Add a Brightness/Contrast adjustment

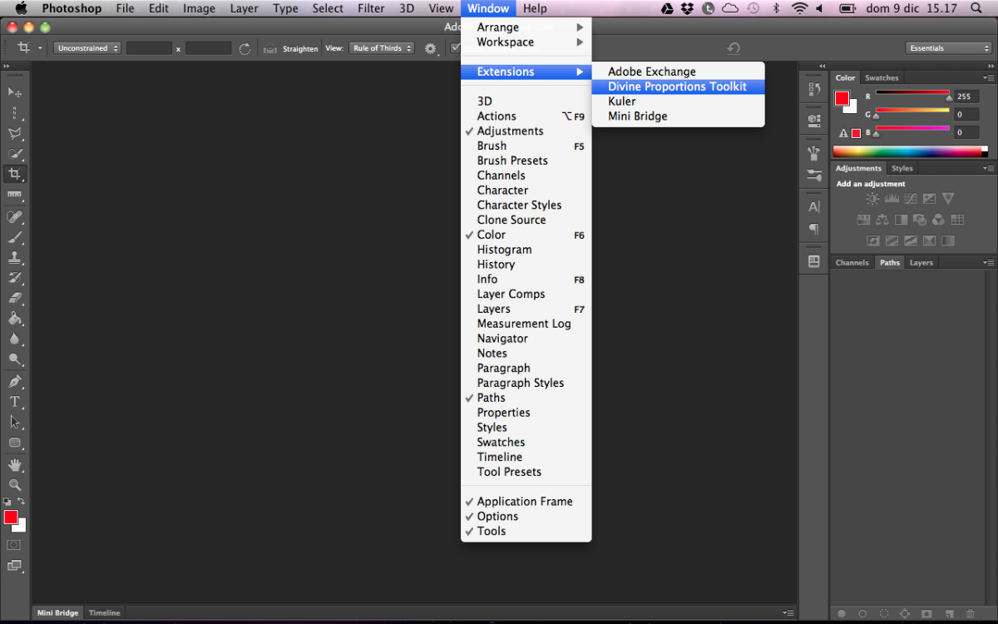tap(872, 199)
